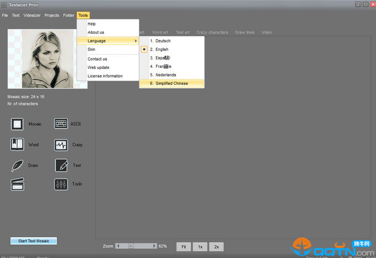Viewport: 376px width, 258px height.
Task: Switch language to Deutsch
Action: 163,41
